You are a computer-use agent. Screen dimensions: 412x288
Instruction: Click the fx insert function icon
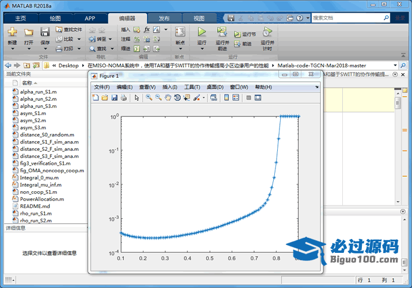(x=146, y=30)
